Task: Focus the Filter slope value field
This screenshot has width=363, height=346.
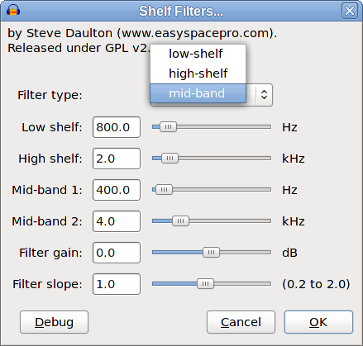Action: [117, 284]
